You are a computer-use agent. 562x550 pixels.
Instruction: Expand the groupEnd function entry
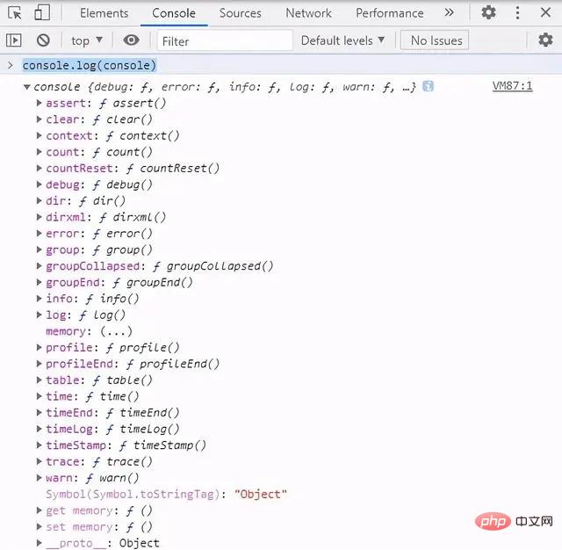point(39,283)
